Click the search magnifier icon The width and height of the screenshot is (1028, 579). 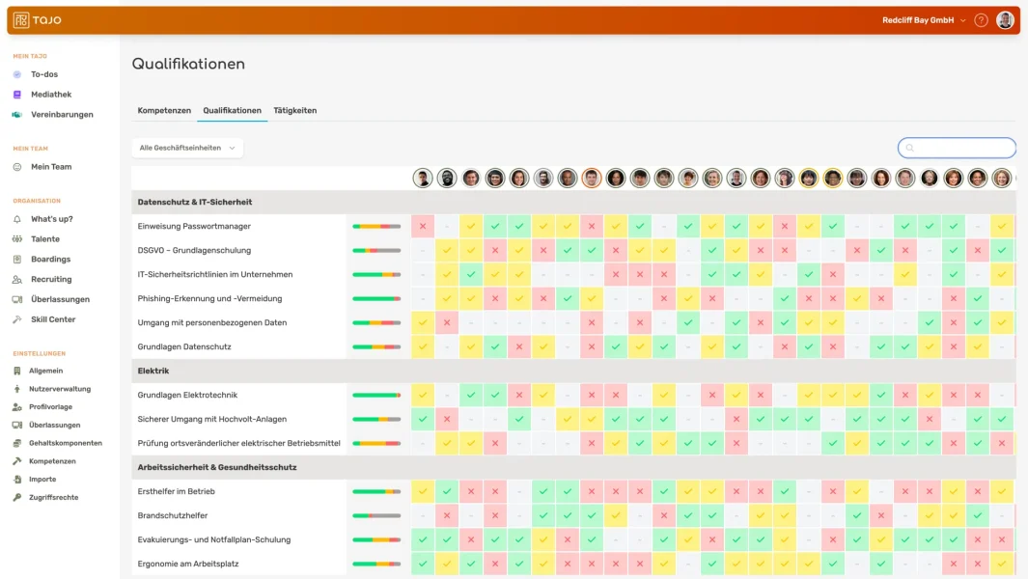click(910, 149)
